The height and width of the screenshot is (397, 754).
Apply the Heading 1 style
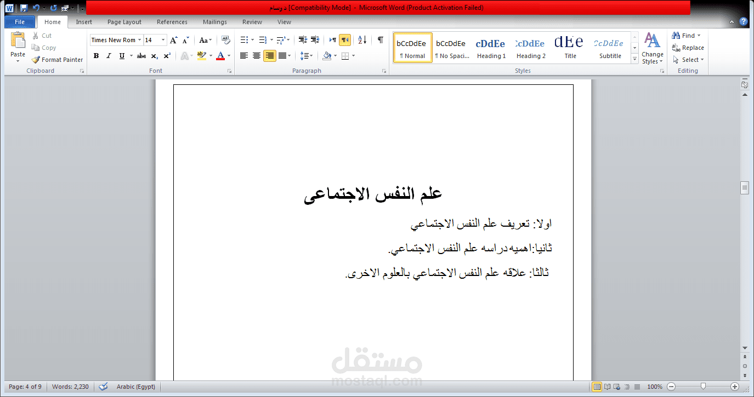click(491, 48)
